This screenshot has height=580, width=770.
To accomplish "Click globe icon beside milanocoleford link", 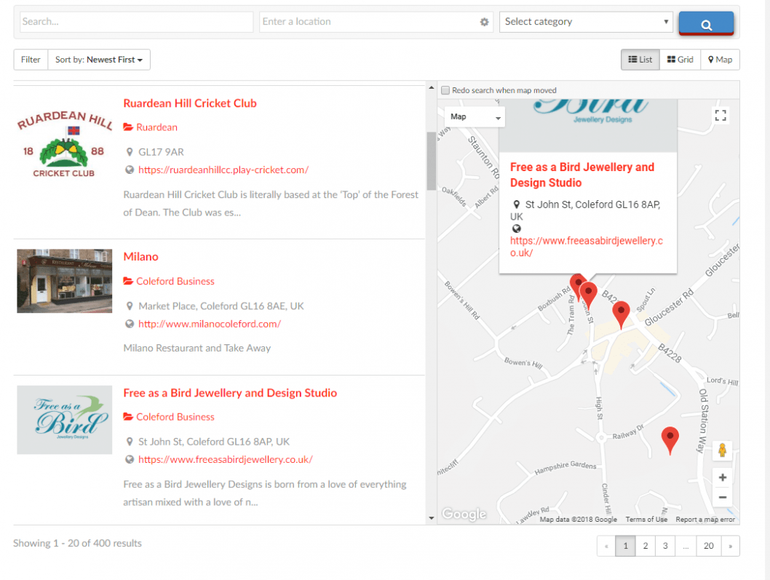I will (x=130, y=324).
